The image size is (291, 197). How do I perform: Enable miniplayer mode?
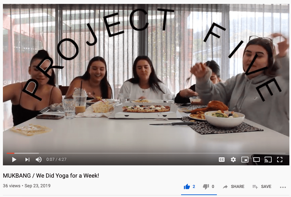(245, 160)
